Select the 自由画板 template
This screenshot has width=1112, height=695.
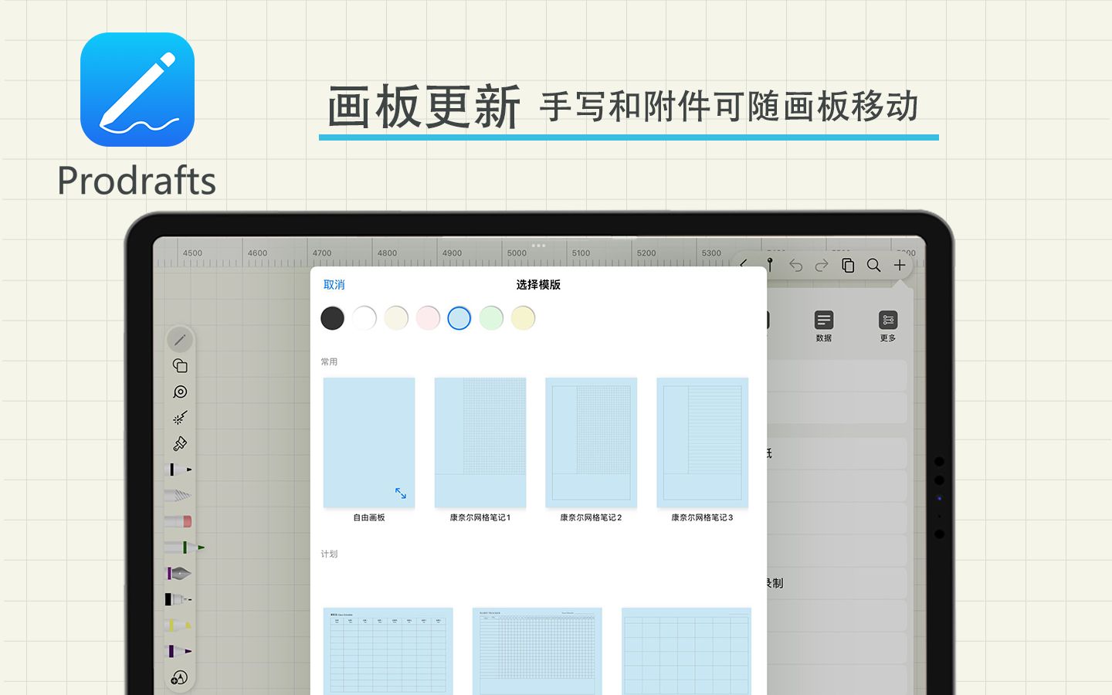point(369,442)
